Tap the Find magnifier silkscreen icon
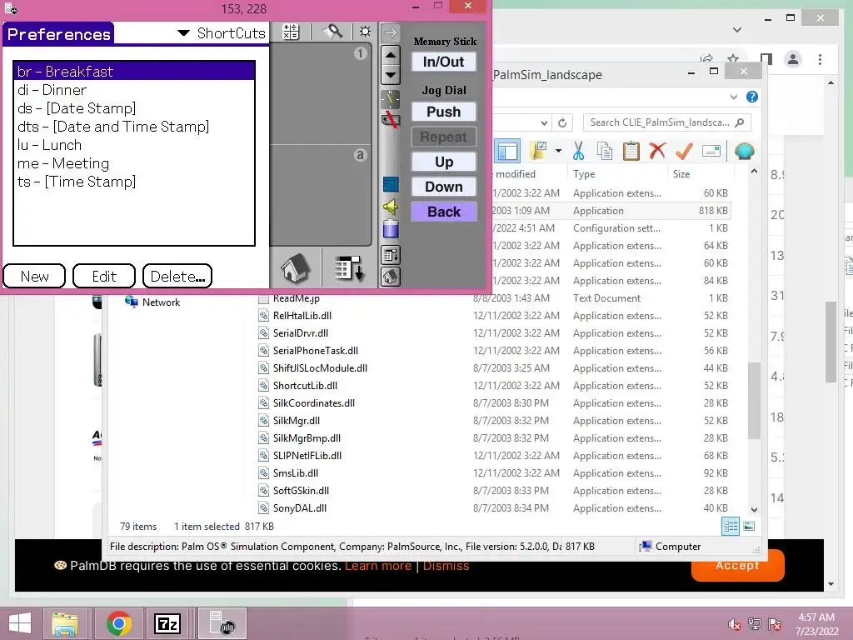Image resolution: width=853 pixels, height=640 pixels. (x=333, y=32)
